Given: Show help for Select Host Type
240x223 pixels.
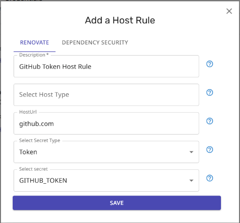Looking at the screenshot, I should click(x=209, y=92).
